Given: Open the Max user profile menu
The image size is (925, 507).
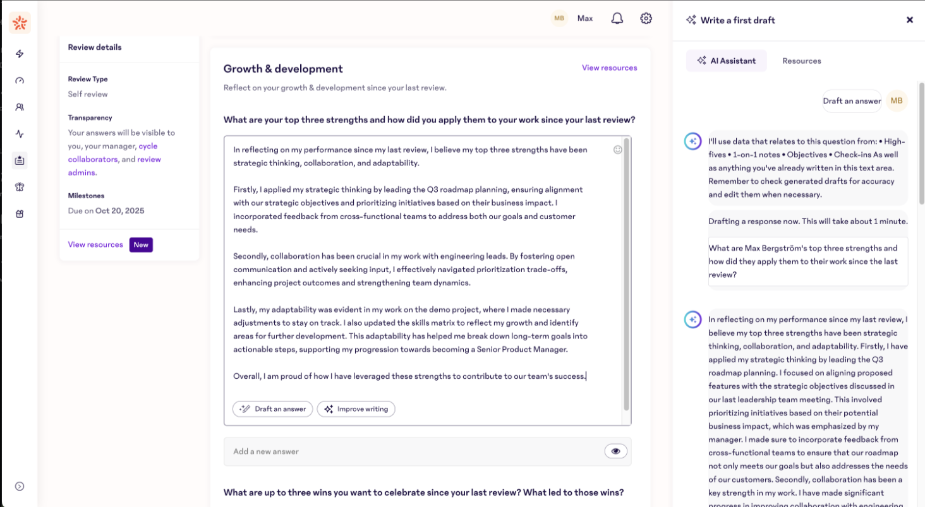Looking at the screenshot, I should 572,18.
